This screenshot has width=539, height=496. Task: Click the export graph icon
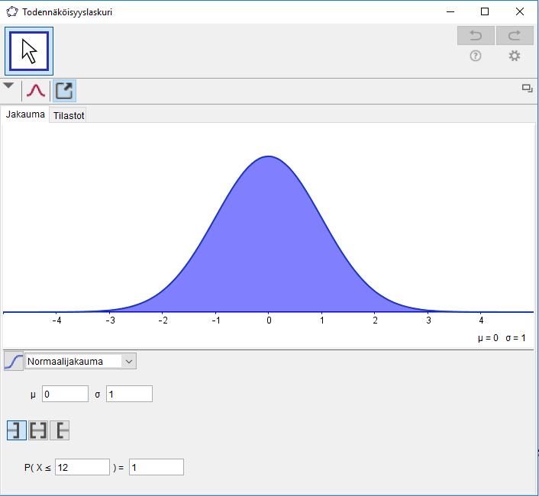[64, 91]
